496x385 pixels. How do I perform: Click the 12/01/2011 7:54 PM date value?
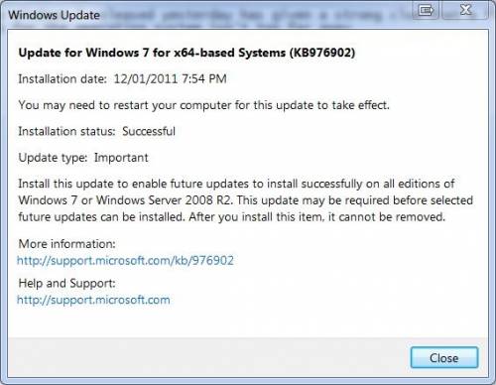pyautogui.click(x=170, y=79)
